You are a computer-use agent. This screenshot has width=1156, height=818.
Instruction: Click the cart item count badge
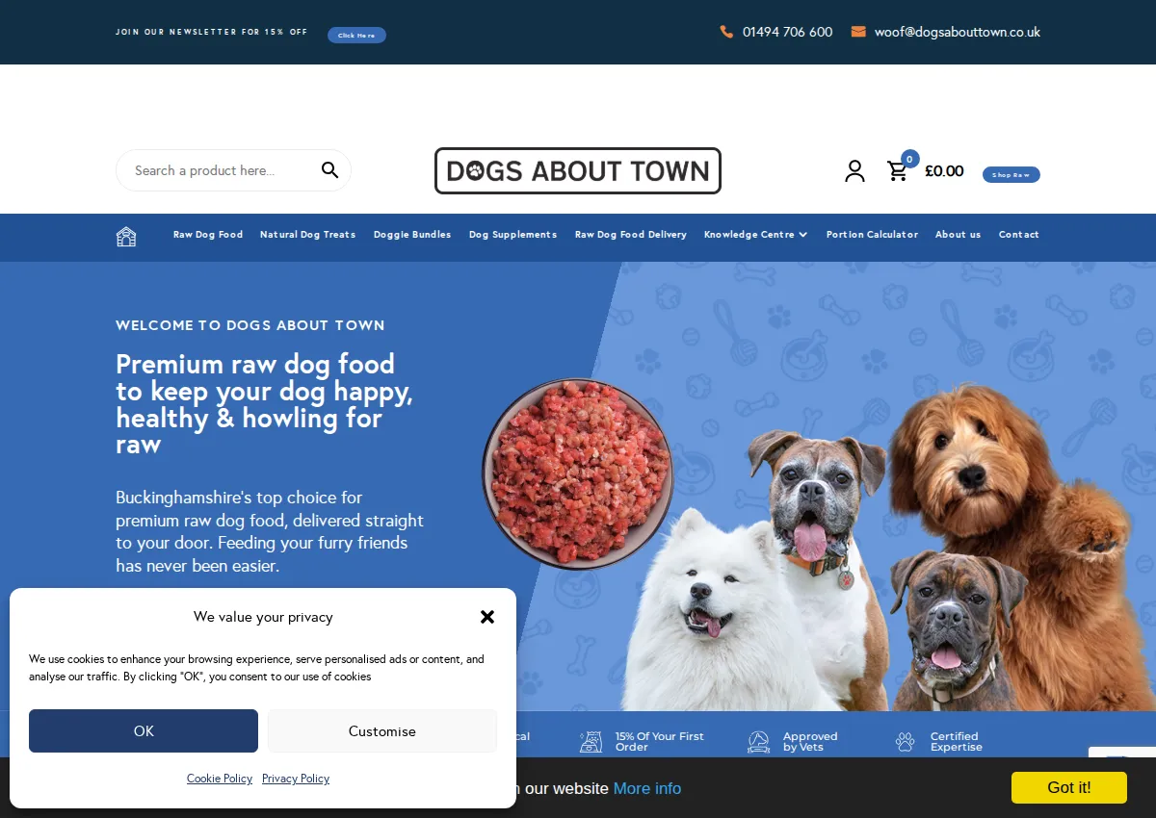pos(910,159)
